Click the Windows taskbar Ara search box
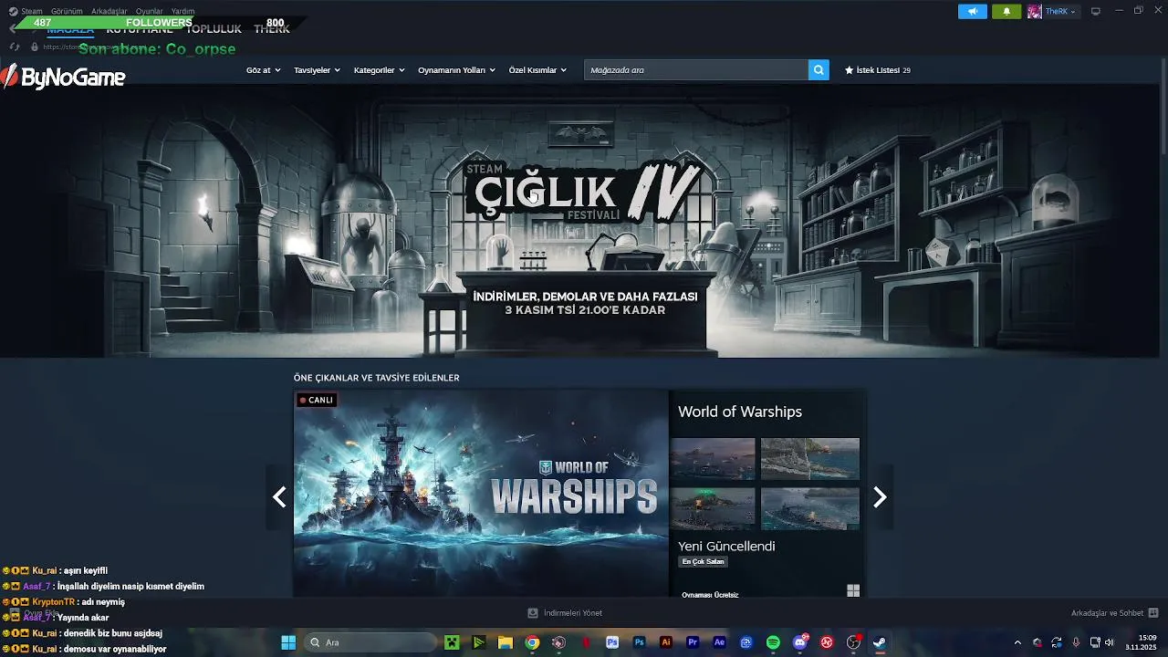This screenshot has width=1168, height=657. (x=370, y=642)
